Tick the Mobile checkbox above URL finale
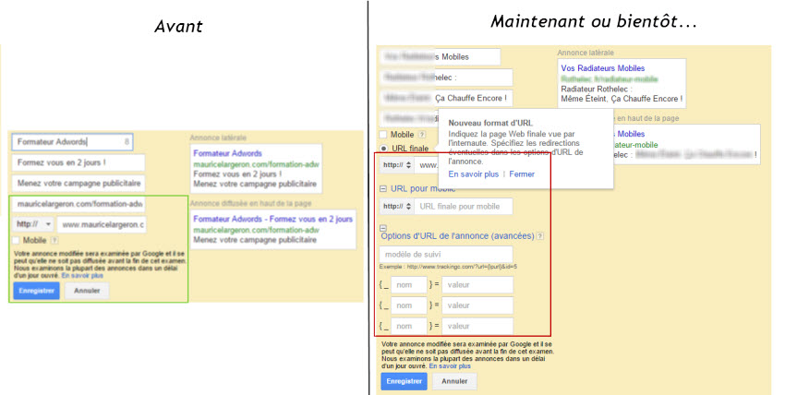 (x=383, y=135)
